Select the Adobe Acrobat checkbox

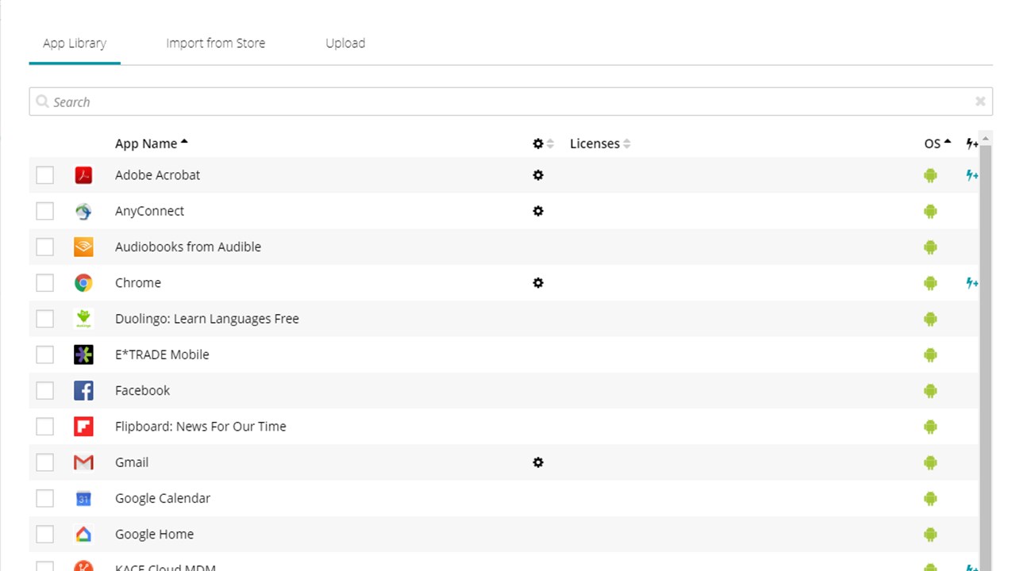(45, 175)
